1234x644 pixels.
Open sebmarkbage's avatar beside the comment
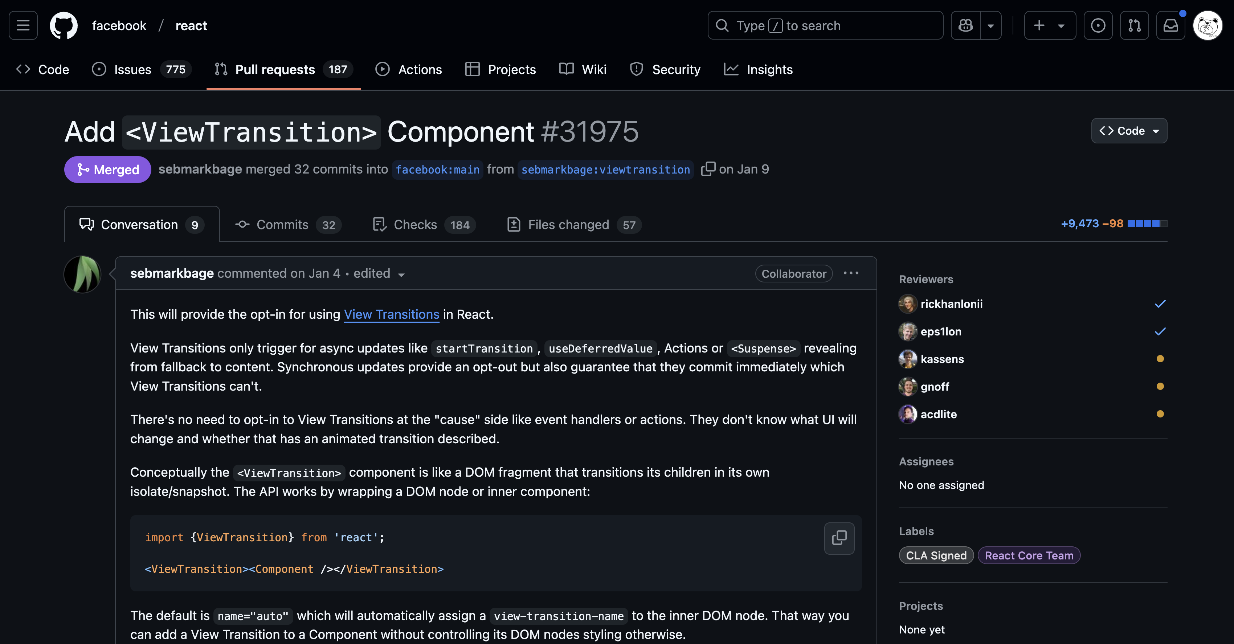[x=82, y=274]
